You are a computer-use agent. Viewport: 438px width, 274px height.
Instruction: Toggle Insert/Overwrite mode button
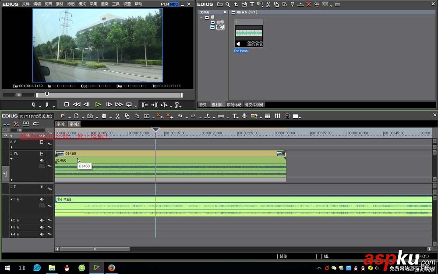tap(6, 124)
